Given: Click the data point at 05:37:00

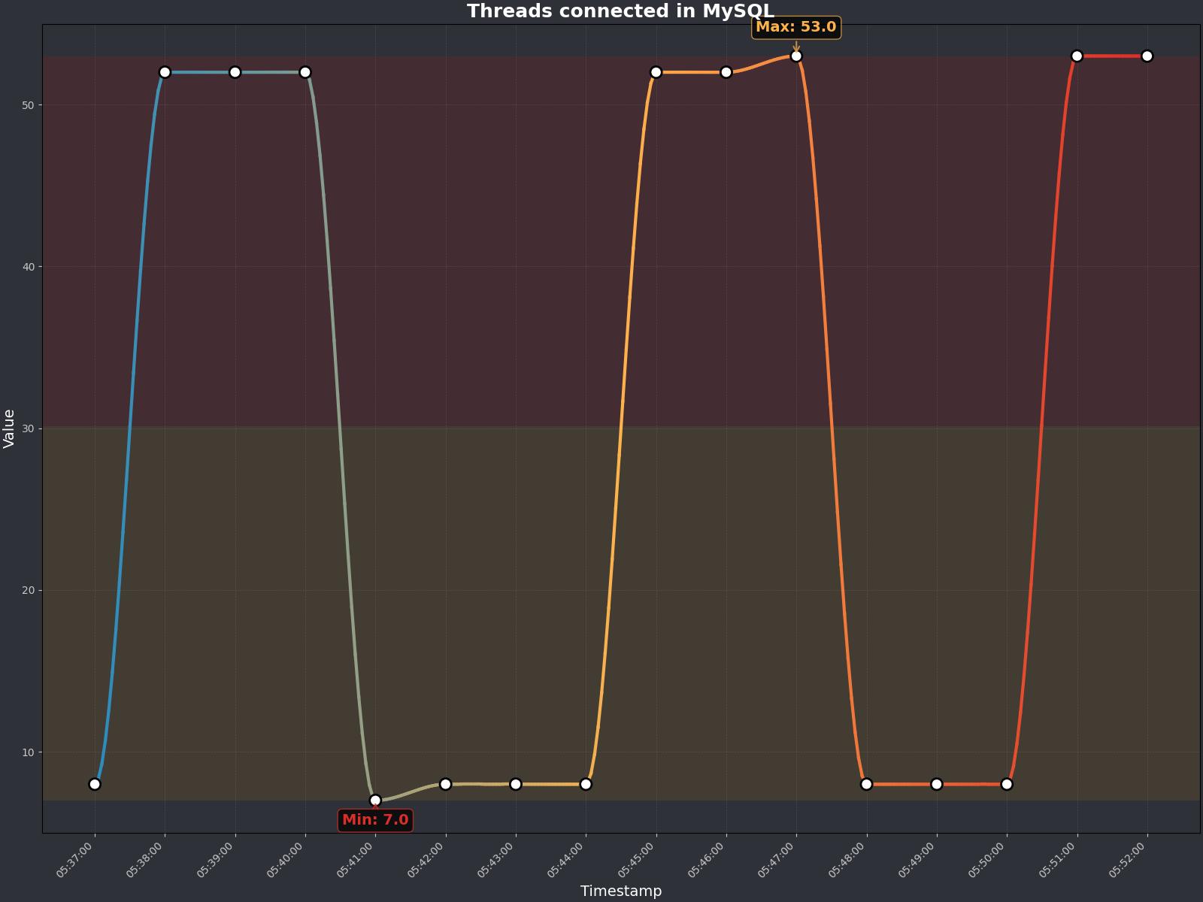Looking at the screenshot, I should (x=95, y=784).
